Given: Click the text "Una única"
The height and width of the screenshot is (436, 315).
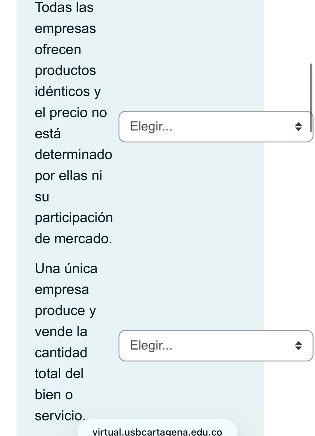Looking at the screenshot, I should coord(66,269).
